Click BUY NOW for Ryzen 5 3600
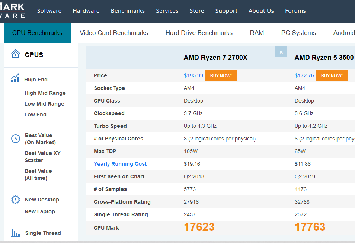Screen dimensions: 355x243 click(x=332, y=76)
